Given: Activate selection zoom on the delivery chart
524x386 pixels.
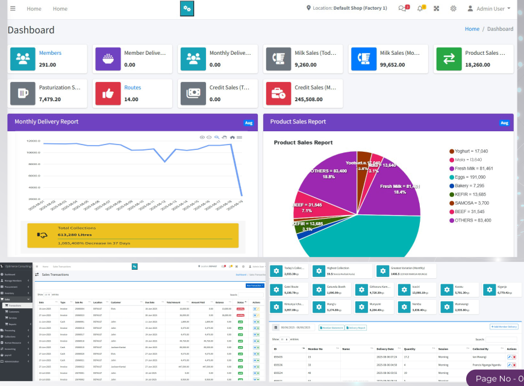Looking at the screenshot, I should click(x=217, y=137).
